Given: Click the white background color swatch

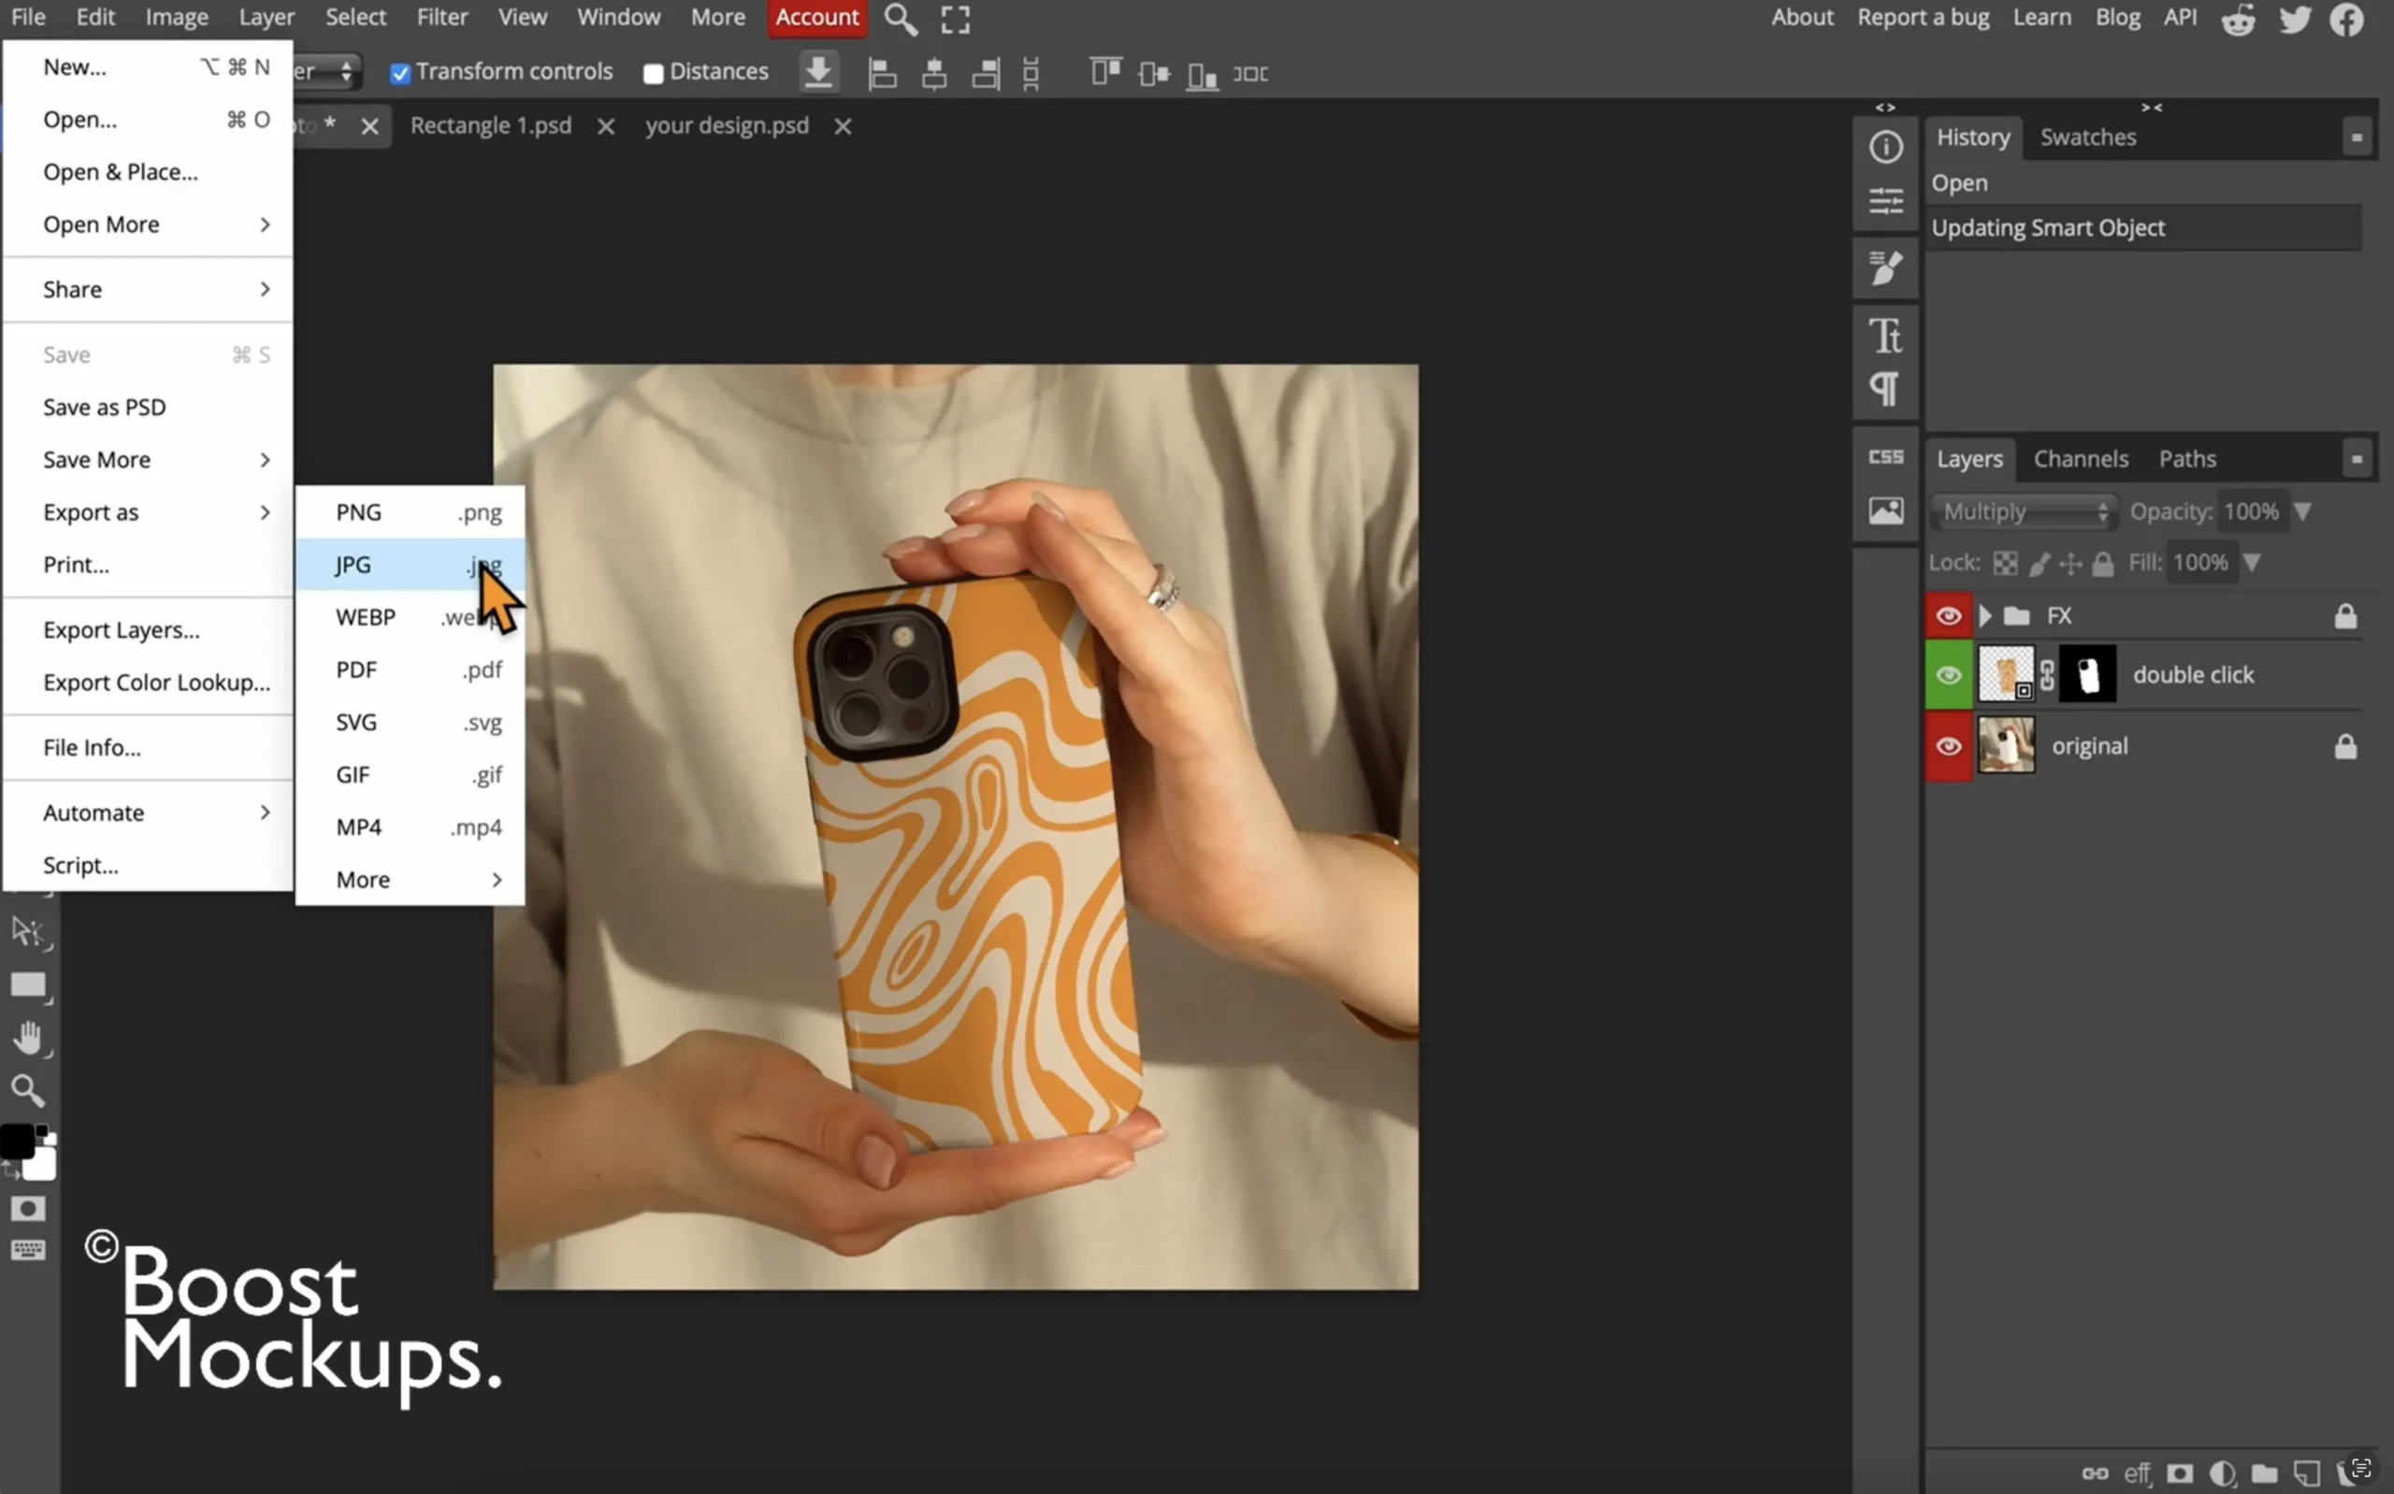Looking at the screenshot, I should tap(41, 1166).
